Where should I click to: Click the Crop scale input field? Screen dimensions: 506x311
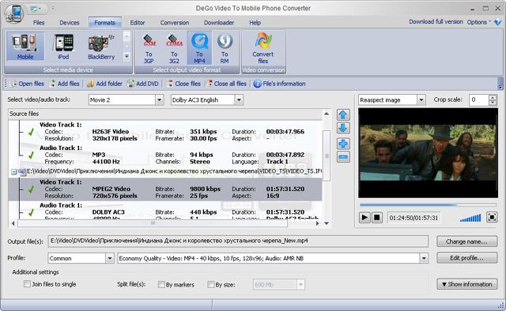tap(479, 100)
